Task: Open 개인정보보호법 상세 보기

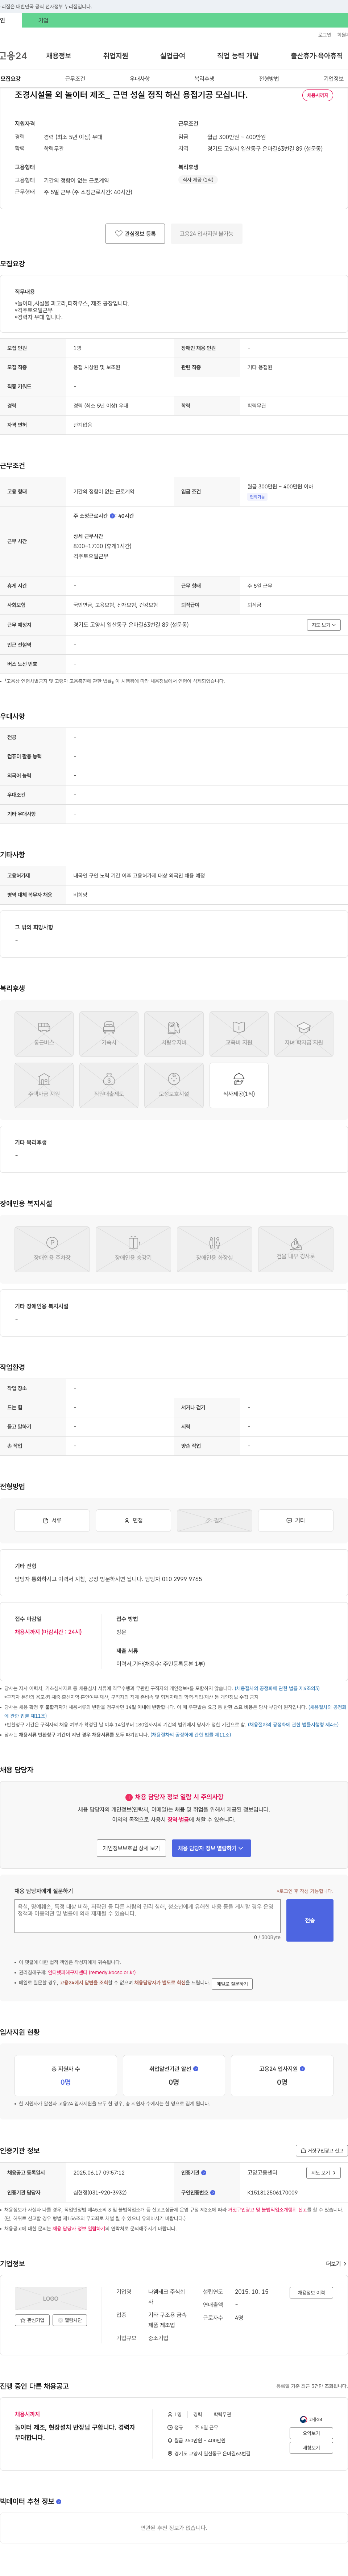Action: pyautogui.click(x=131, y=1848)
